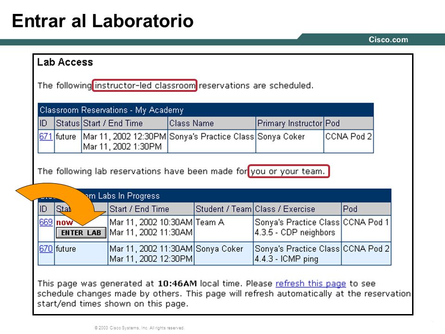Click the 'Primary Instructor' column header
Viewport: 445px width, 334px height.
[x=289, y=123]
